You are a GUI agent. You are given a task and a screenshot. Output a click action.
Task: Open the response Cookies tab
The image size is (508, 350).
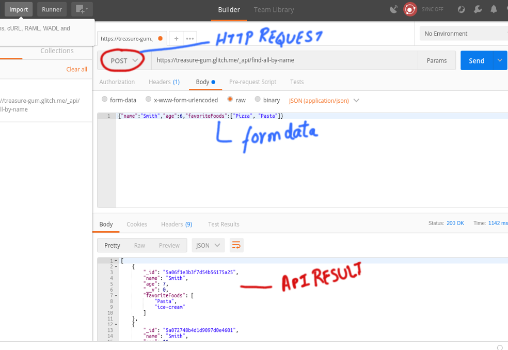[x=136, y=224]
